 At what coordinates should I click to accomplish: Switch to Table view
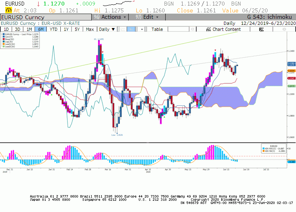[x=157, y=29]
